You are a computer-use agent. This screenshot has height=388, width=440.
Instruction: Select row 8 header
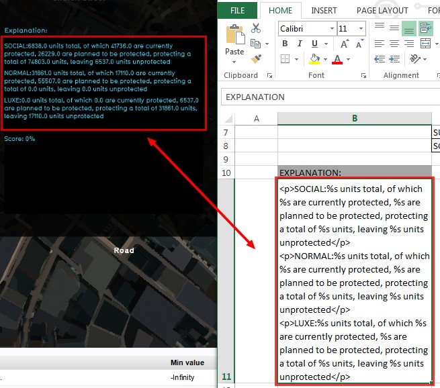coord(226,146)
